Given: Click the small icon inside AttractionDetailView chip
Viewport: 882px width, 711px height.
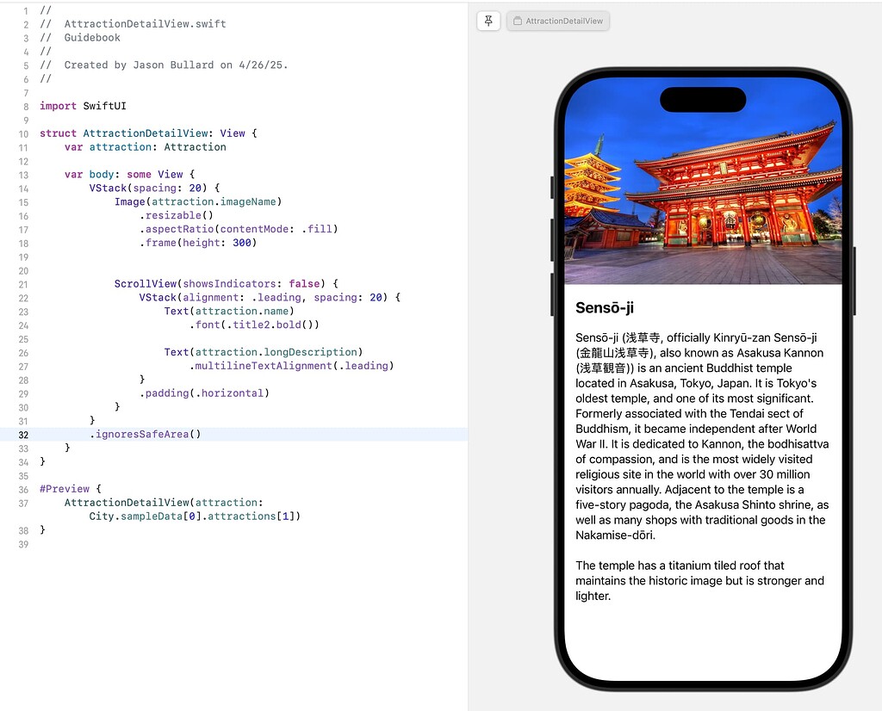Looking at the screenshot, I should [x=518, y=21].
